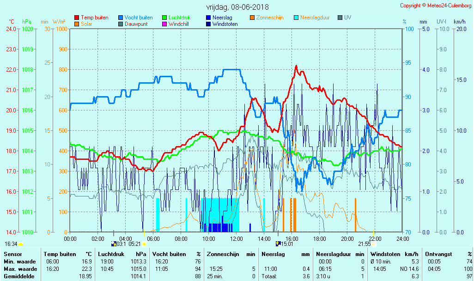The image size is (474, 281).
Task: Click the moon icon beside 03:1
Action: (114, 244)
